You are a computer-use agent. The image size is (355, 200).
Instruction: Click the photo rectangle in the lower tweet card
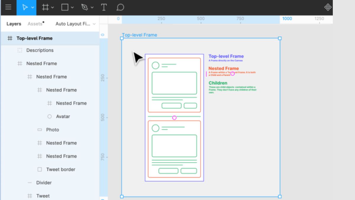[x=174, y=146]
